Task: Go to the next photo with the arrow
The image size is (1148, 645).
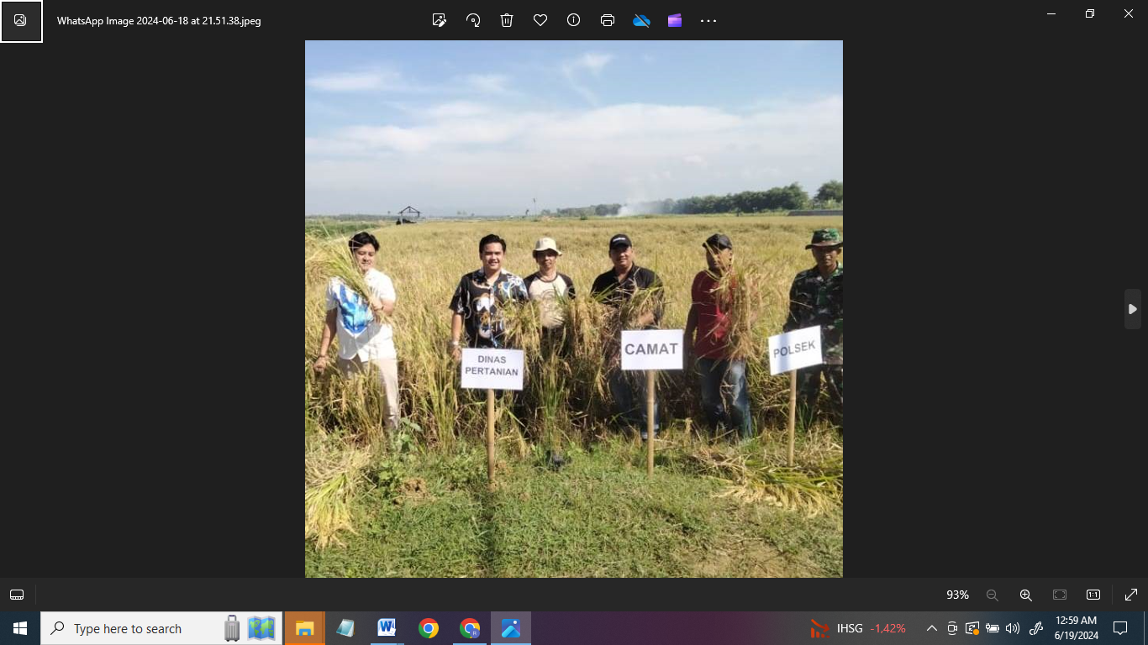Action: (1132, 309)
